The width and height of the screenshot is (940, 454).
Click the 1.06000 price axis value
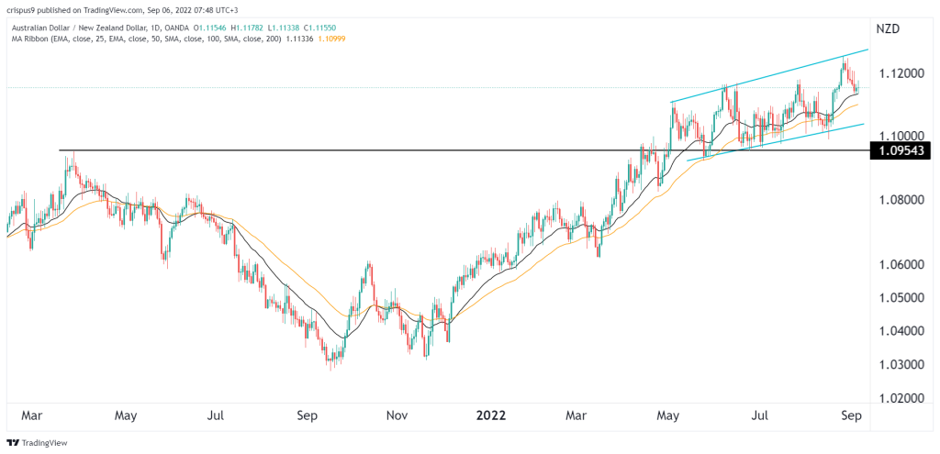click(901, 264)
